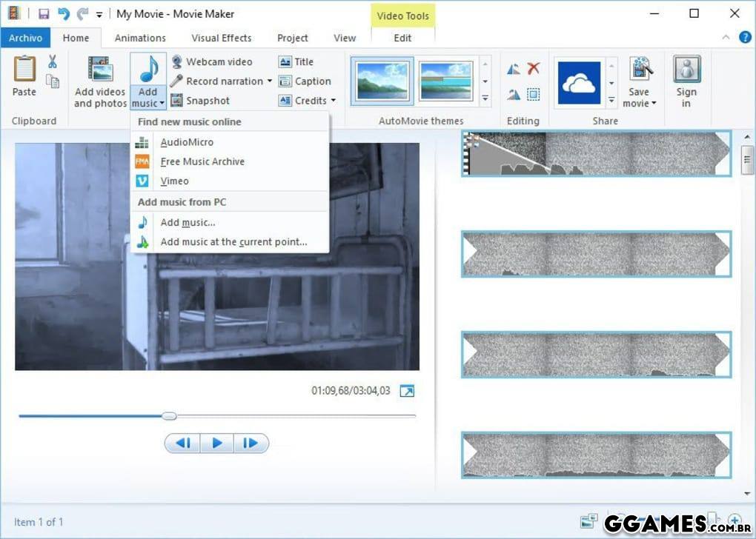The width and height of the screenshot is (756, 539).
Task: Expand the Credits dropdown arrow
Action: tap(334, 101)
